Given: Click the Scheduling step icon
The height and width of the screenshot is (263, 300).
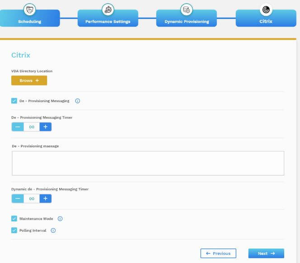Looking at the screenshot, I should (x=29, y=9).
